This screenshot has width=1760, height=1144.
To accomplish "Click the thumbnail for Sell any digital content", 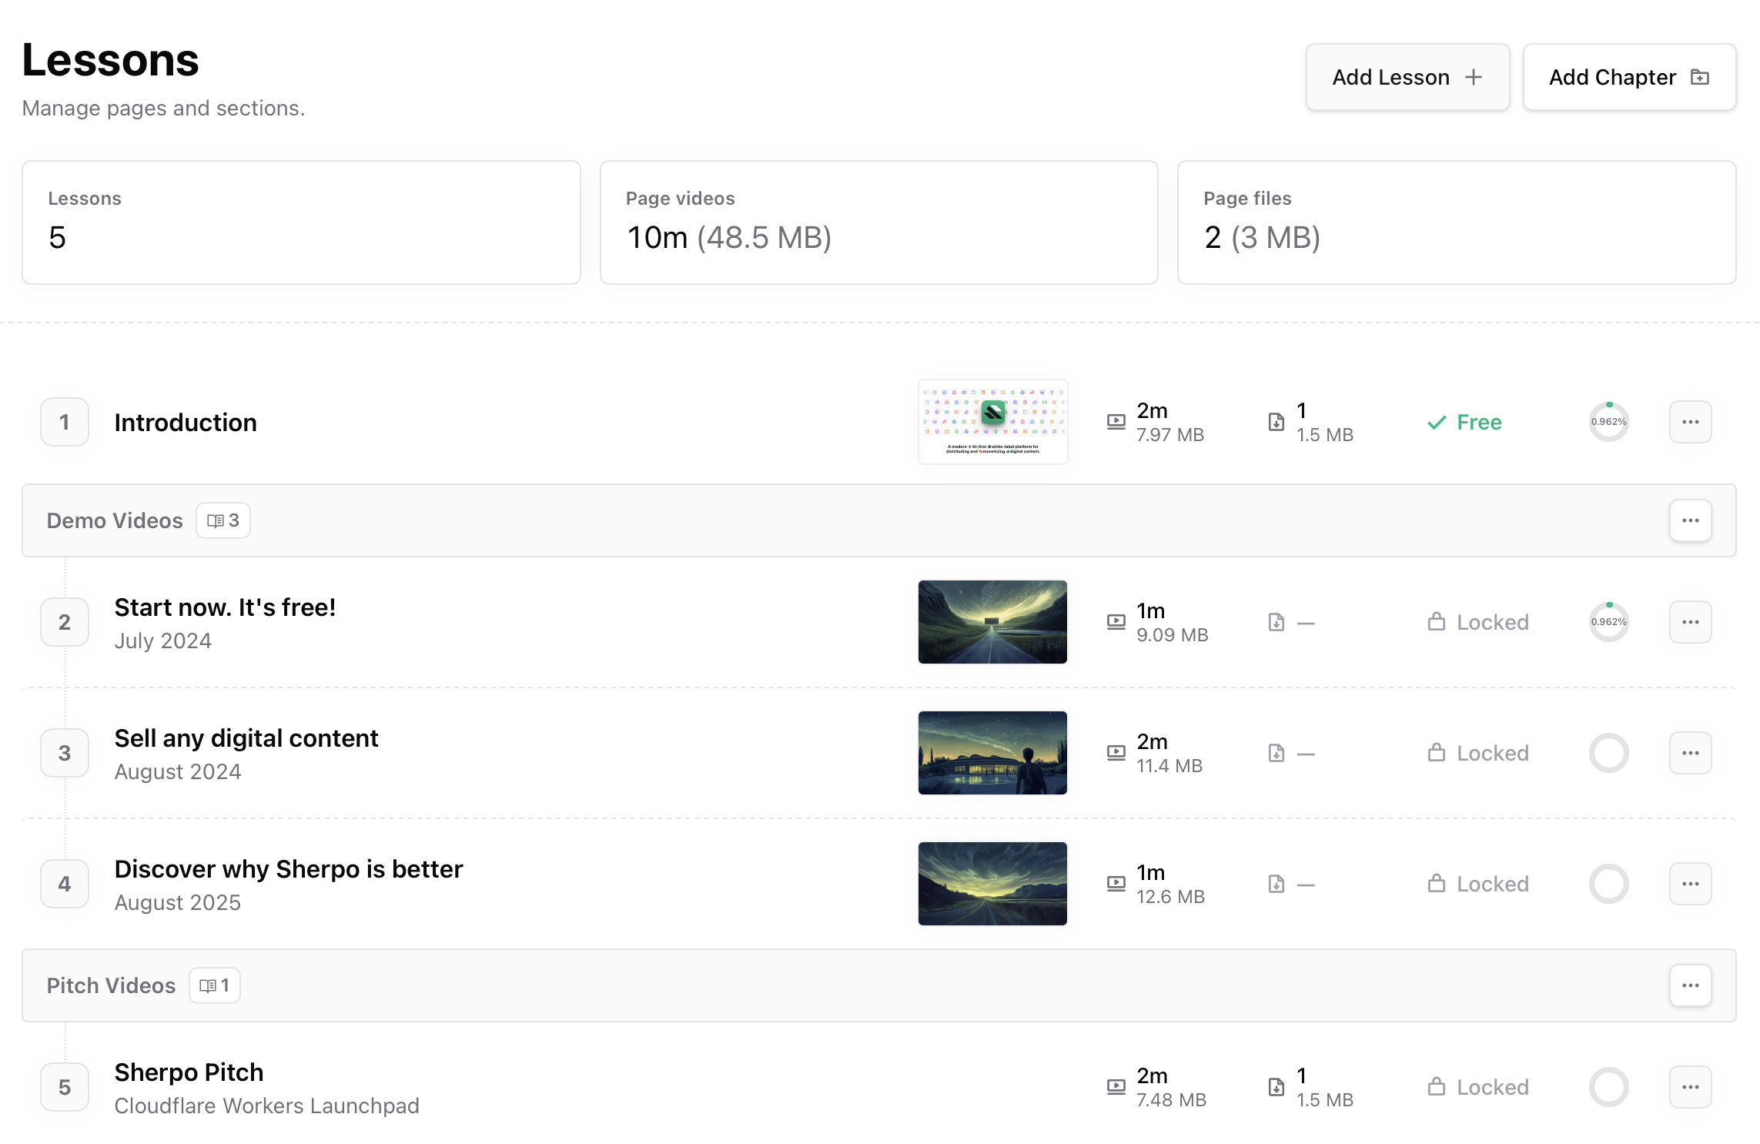I will click(992, 752).
